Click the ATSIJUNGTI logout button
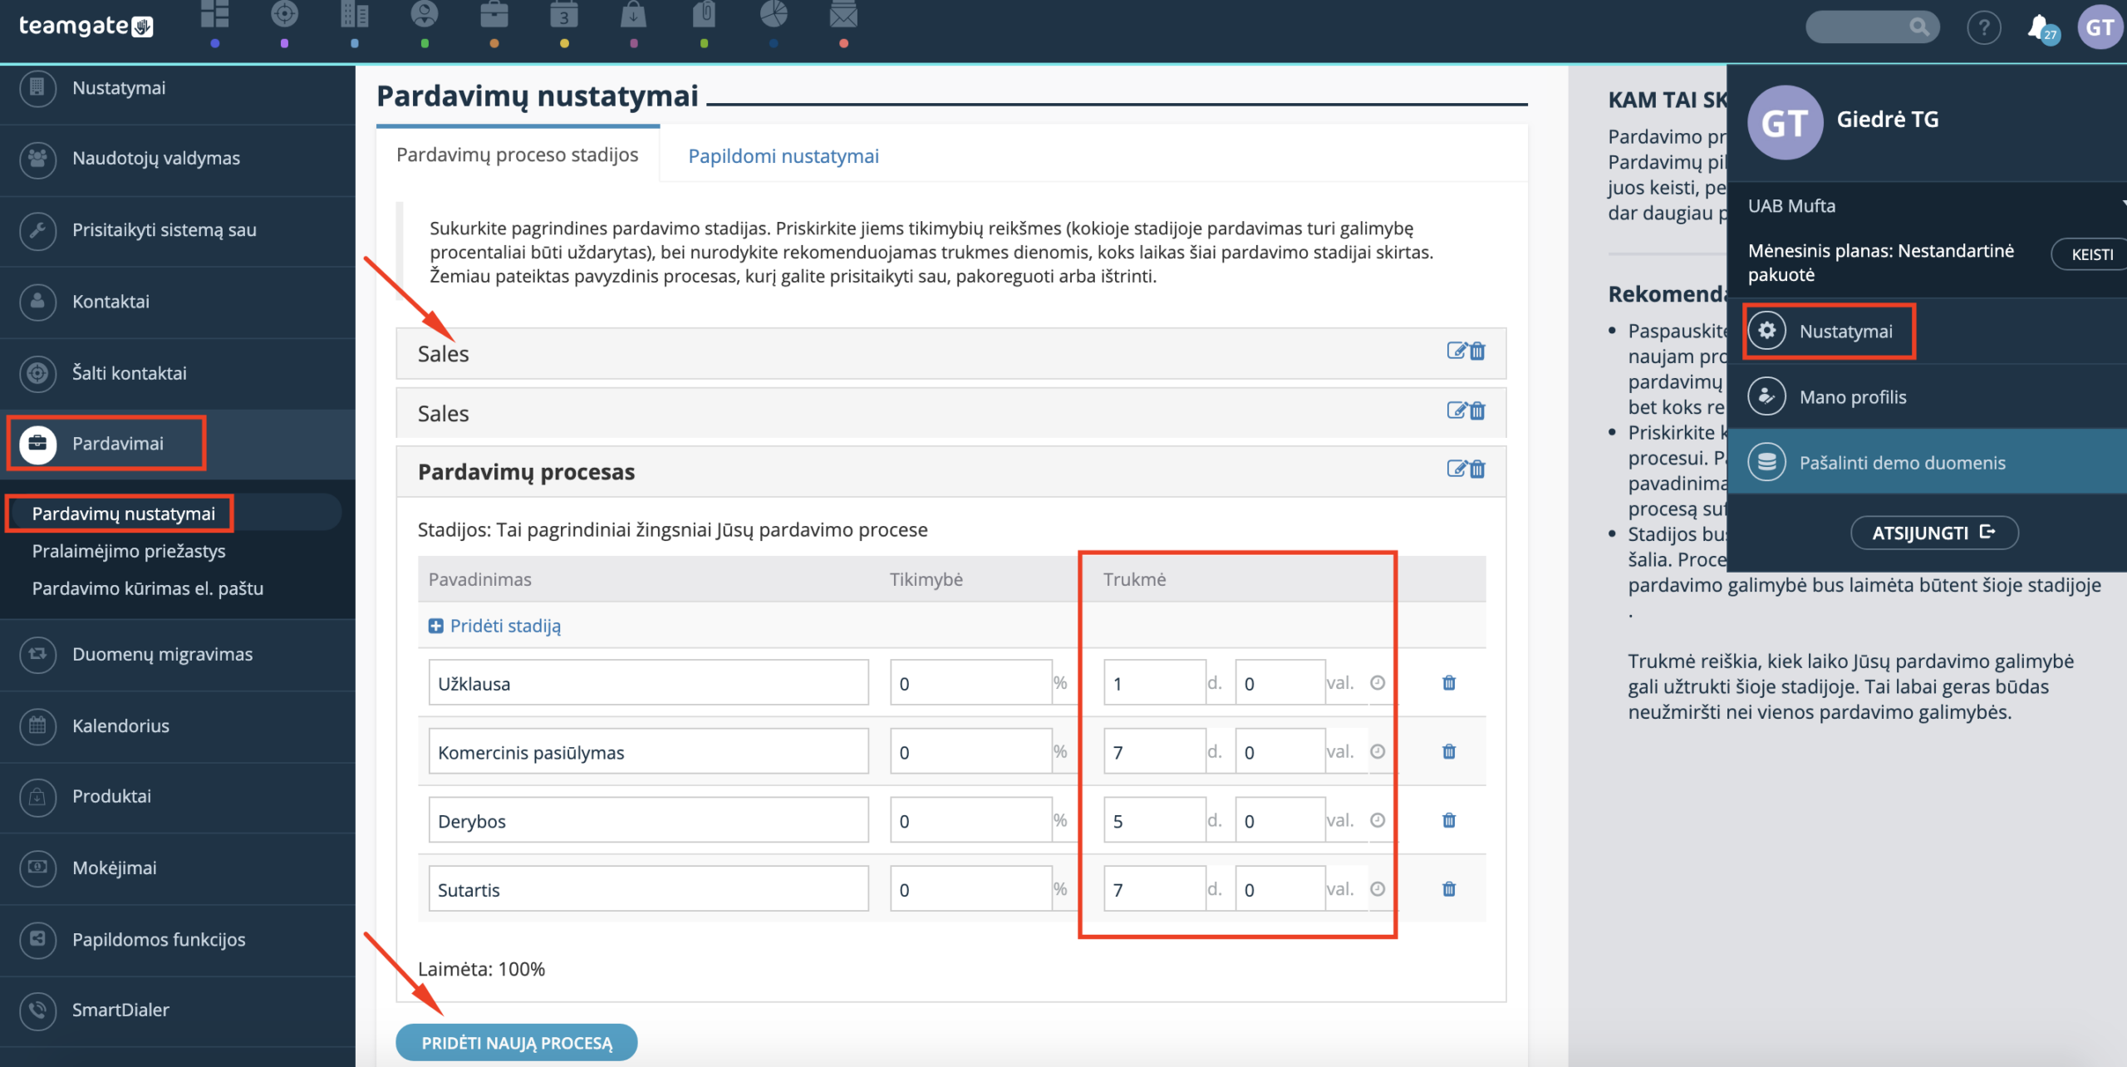 coord(1934,533)
